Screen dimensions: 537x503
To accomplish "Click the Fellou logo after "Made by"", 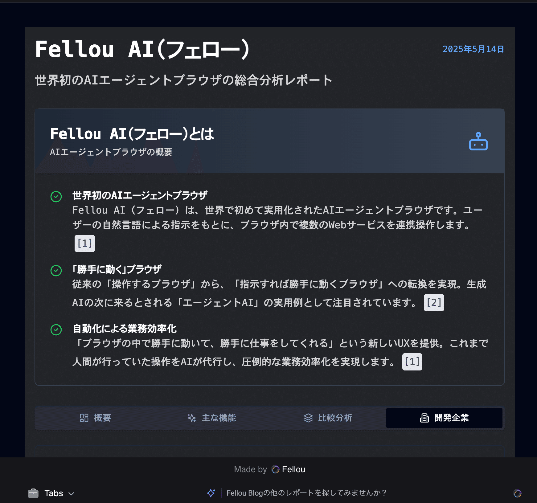I will pos(275,469).
